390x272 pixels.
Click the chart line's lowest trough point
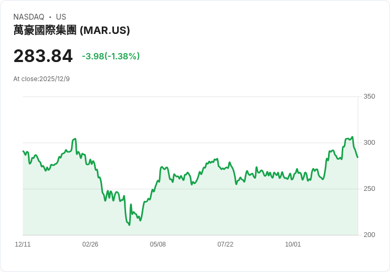coord(129,225)
